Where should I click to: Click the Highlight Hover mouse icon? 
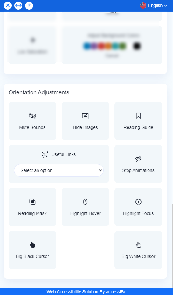point(85,202)
